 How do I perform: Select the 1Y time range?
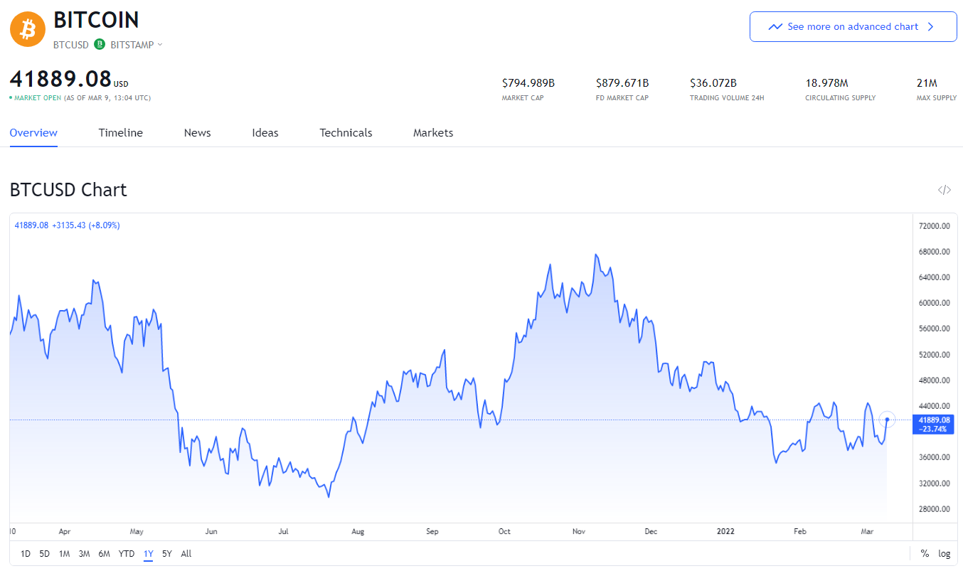click(148, 554)
